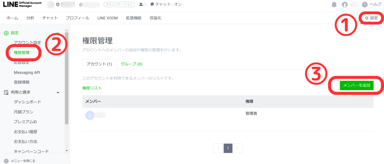Open the user profile avatar icon
384x164 pixels.
pos(345,4)
